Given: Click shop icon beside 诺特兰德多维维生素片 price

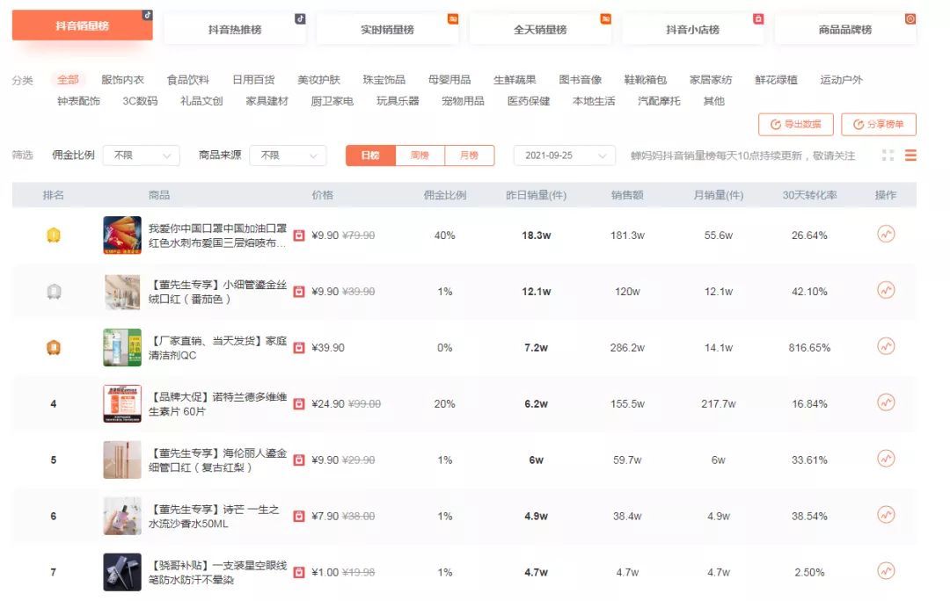Looking at the screenshot, I should click(x=299, y=403).
